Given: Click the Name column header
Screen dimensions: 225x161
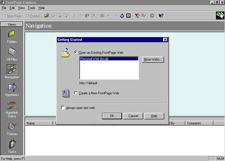Looking at the screenshot, I should point(39,123).
